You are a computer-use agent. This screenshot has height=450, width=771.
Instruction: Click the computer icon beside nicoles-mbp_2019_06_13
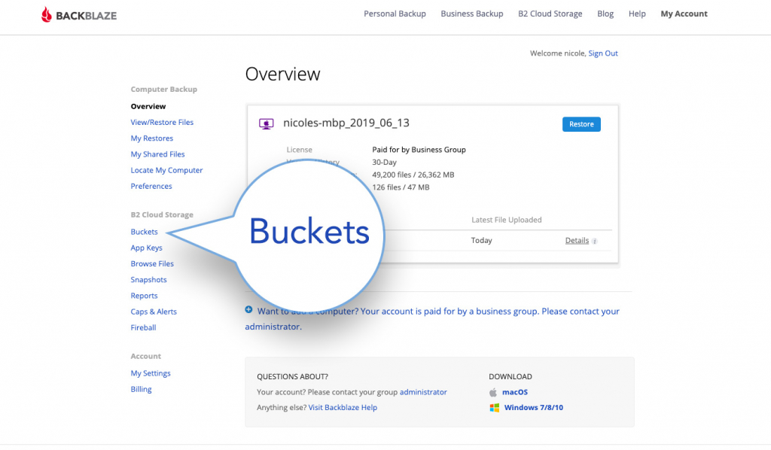pos(266,124)
